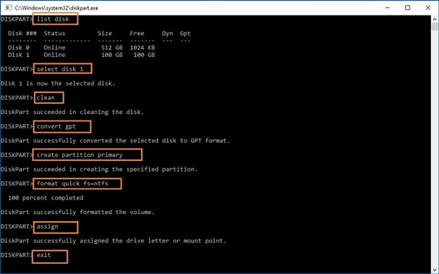
Task: Click the 'Status' column header
Action: [x=55, y=33]
